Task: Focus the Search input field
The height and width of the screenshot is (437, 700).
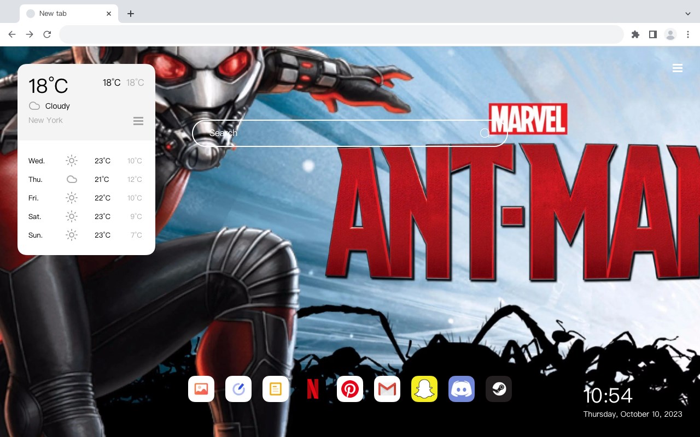Action: tap(350, 133)
